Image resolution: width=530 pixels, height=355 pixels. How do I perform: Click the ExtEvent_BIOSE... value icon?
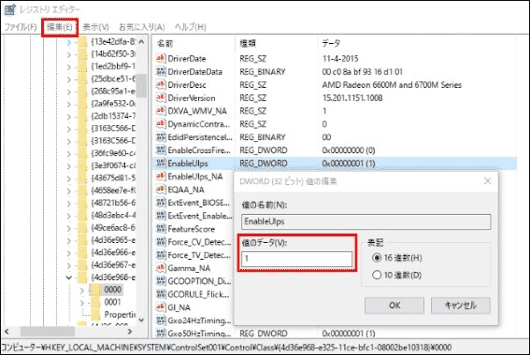[x=161, y=203]
